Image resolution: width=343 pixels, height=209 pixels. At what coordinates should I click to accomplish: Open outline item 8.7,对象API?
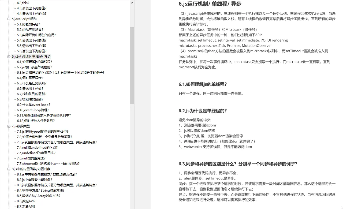click(x=26, y=207)
